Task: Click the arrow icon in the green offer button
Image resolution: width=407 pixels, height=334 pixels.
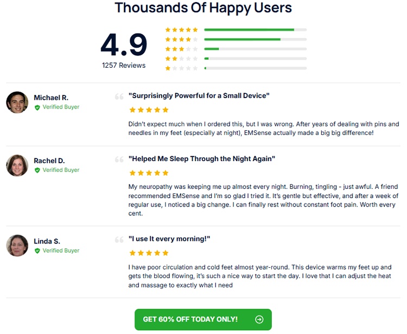Action: pyautogui.click(x=259, y=319)
